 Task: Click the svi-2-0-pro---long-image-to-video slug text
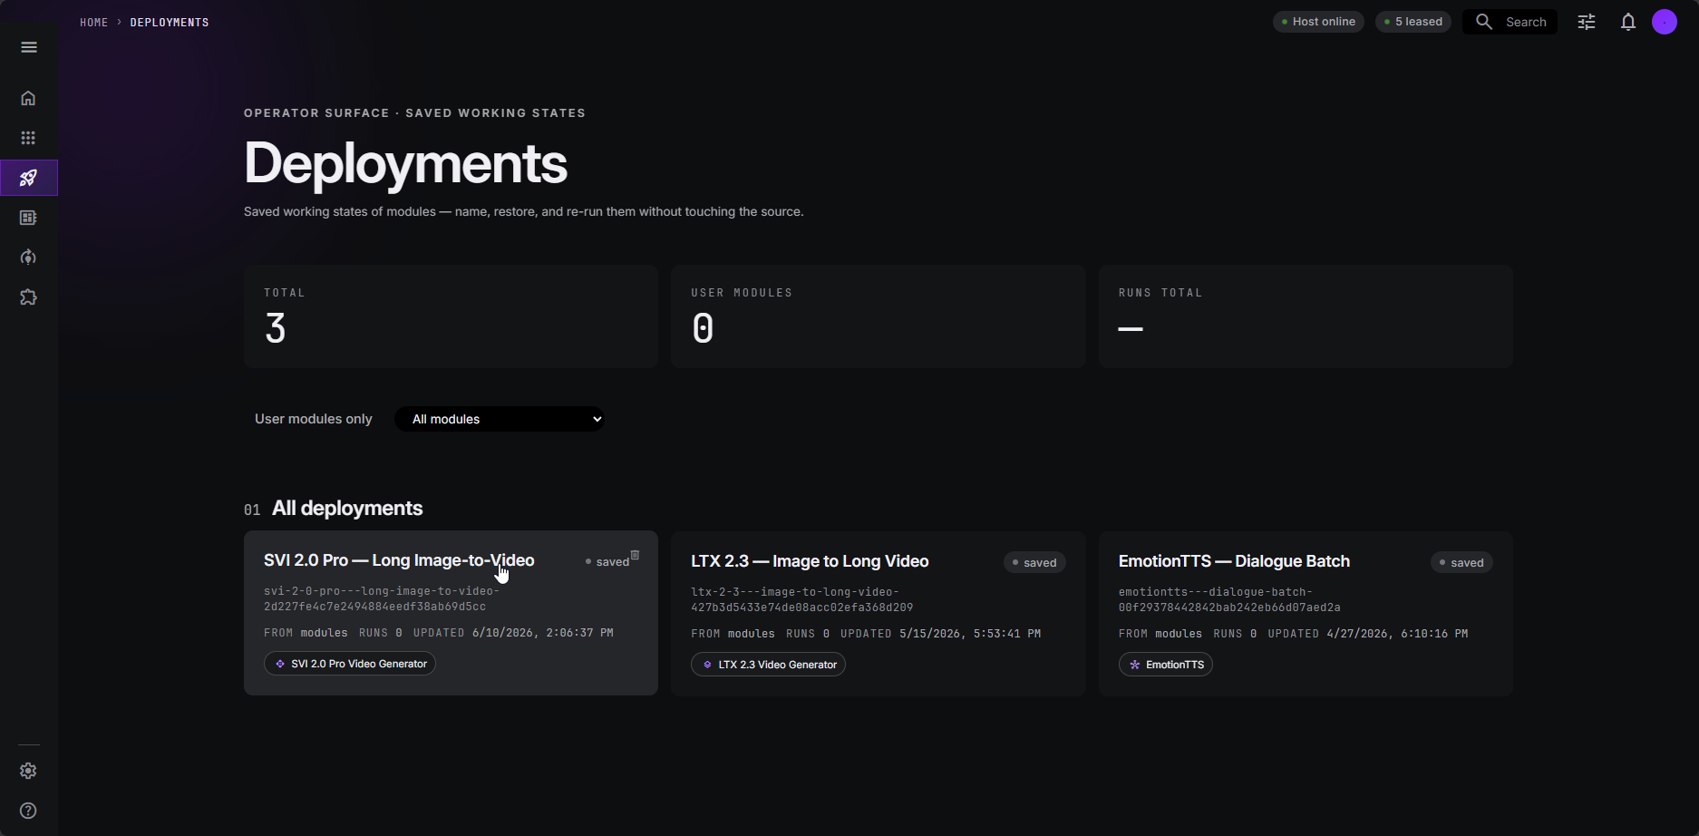[382, 598]
